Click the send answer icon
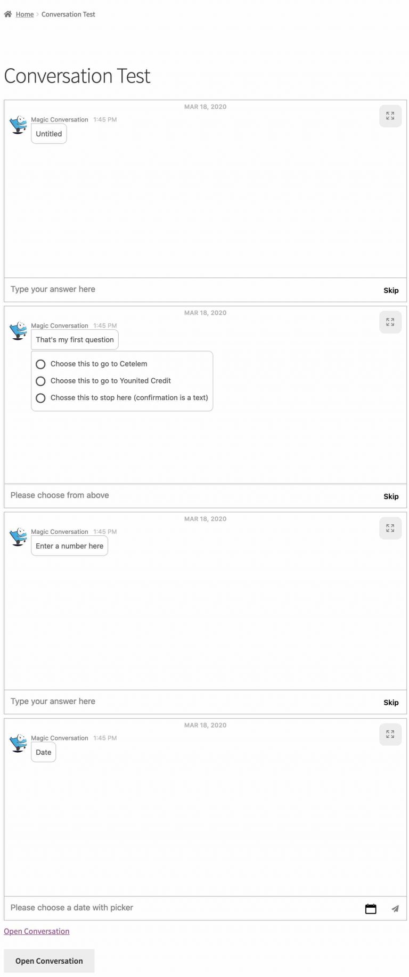The image size is (409, 977). [396, 908]
